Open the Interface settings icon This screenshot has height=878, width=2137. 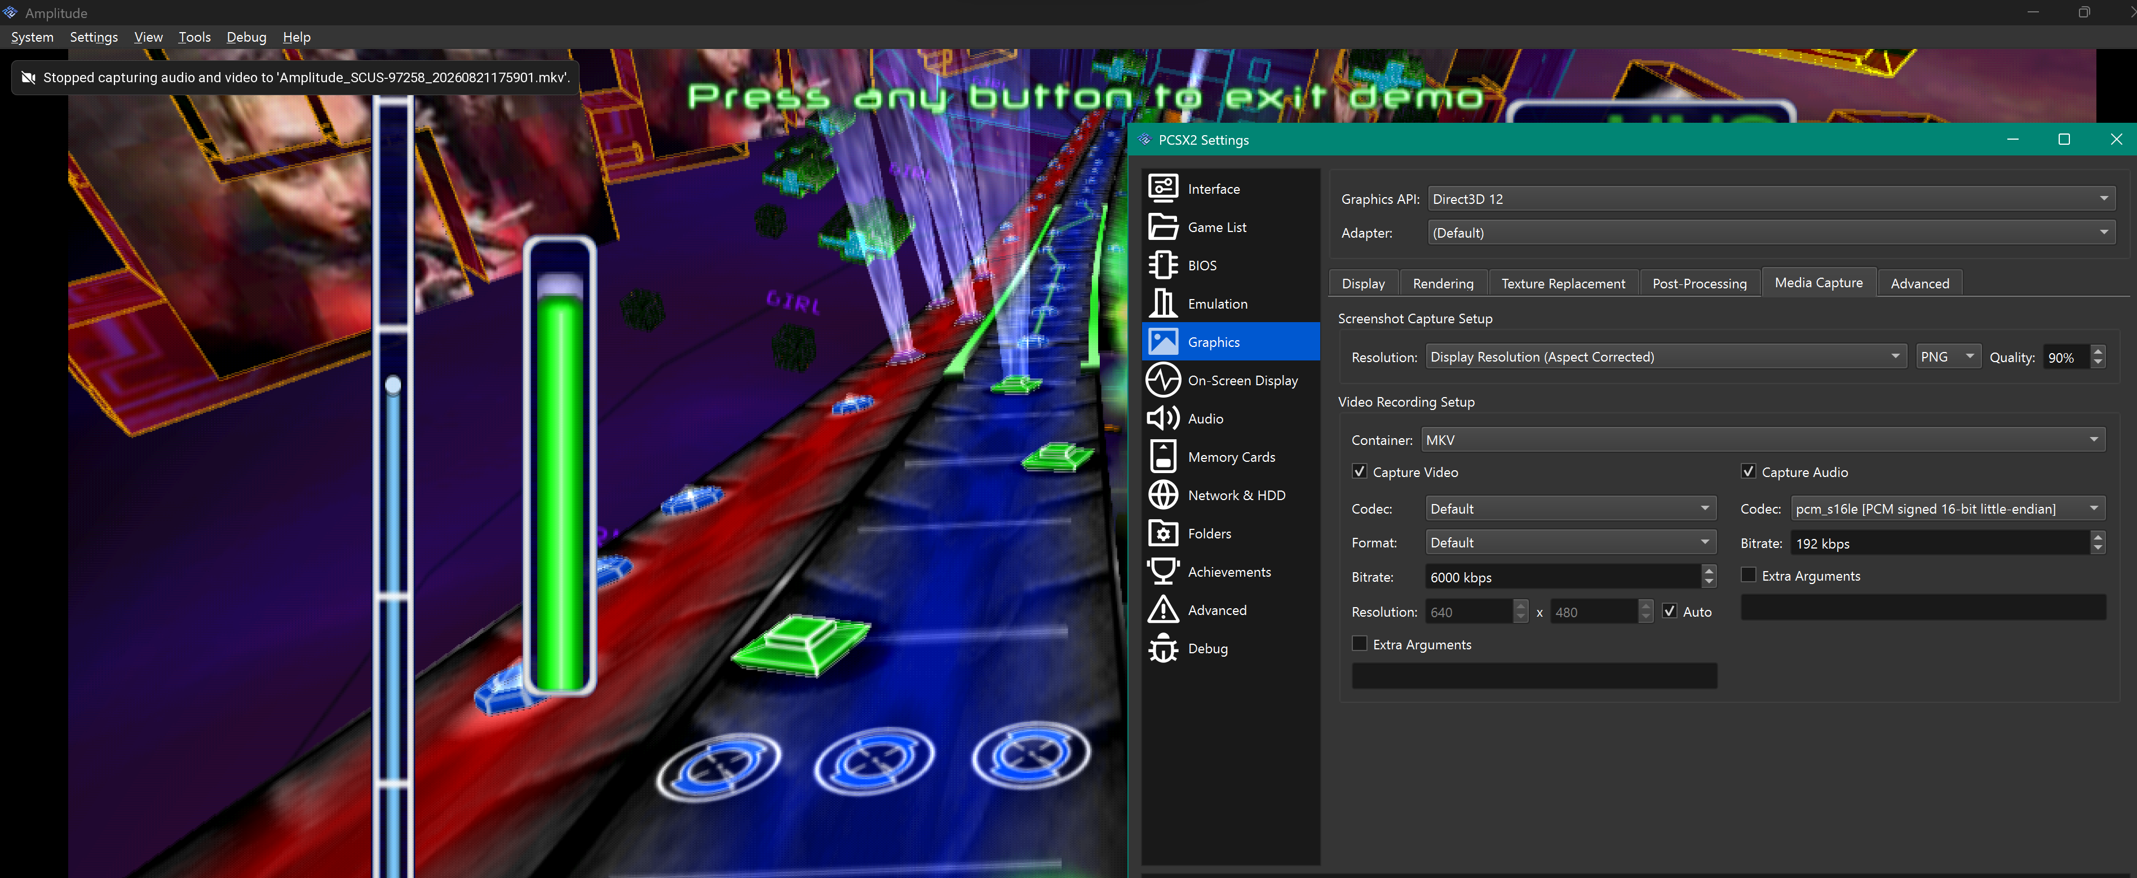pyautogui.click(x=1163, y=188)
